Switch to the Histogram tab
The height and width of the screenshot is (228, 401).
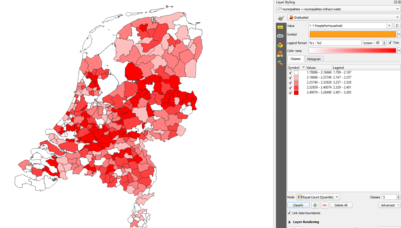pyautogui.click(x=314, y=59)
